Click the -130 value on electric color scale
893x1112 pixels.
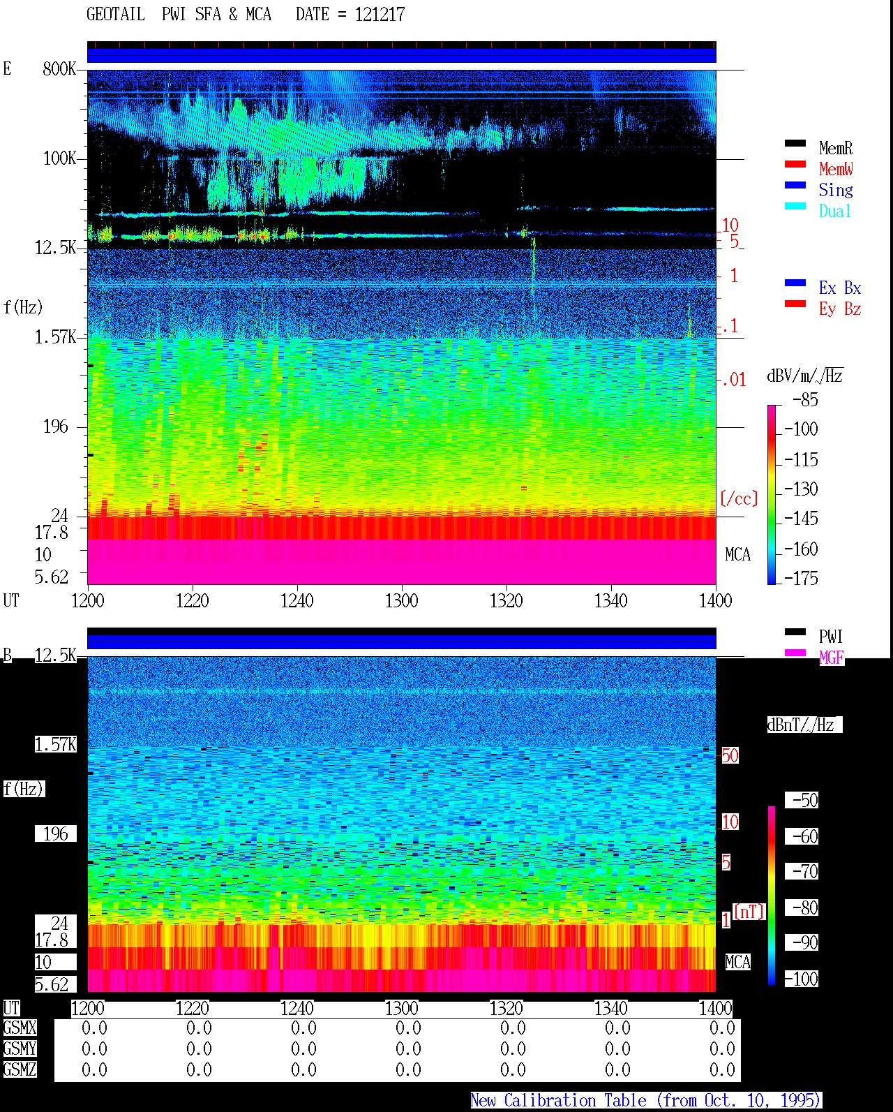[801, 489]
